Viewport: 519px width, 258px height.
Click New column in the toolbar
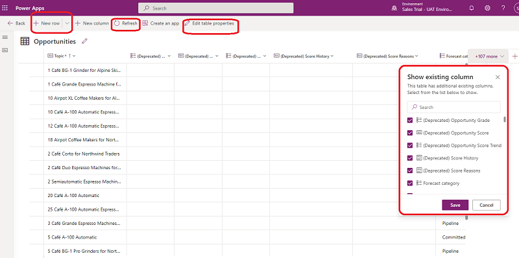(92, 23)
